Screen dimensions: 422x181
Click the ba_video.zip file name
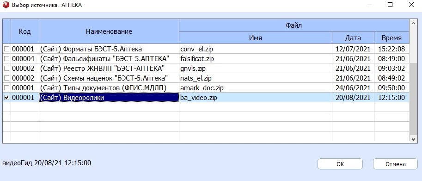(199, 98)
